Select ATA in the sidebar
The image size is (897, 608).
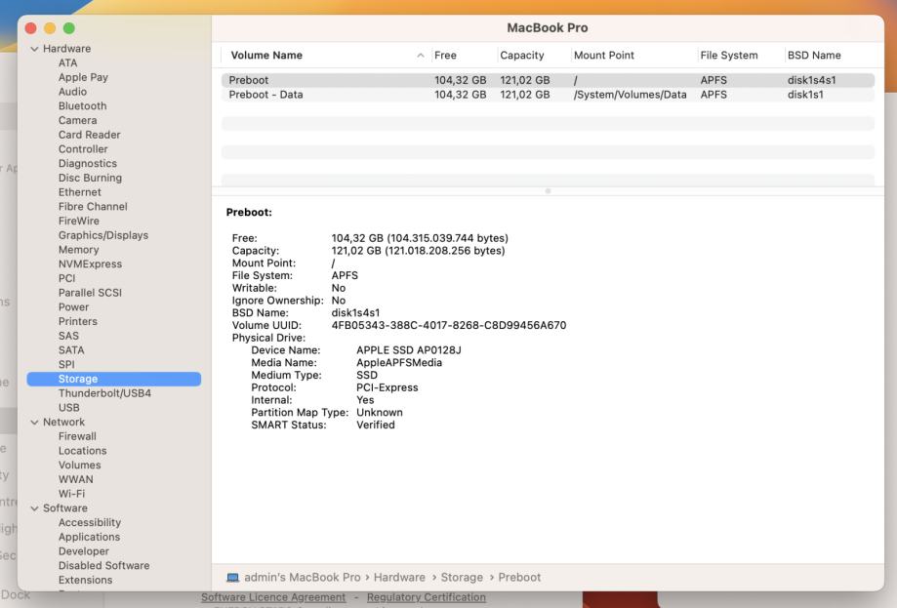tap(67, 62)
